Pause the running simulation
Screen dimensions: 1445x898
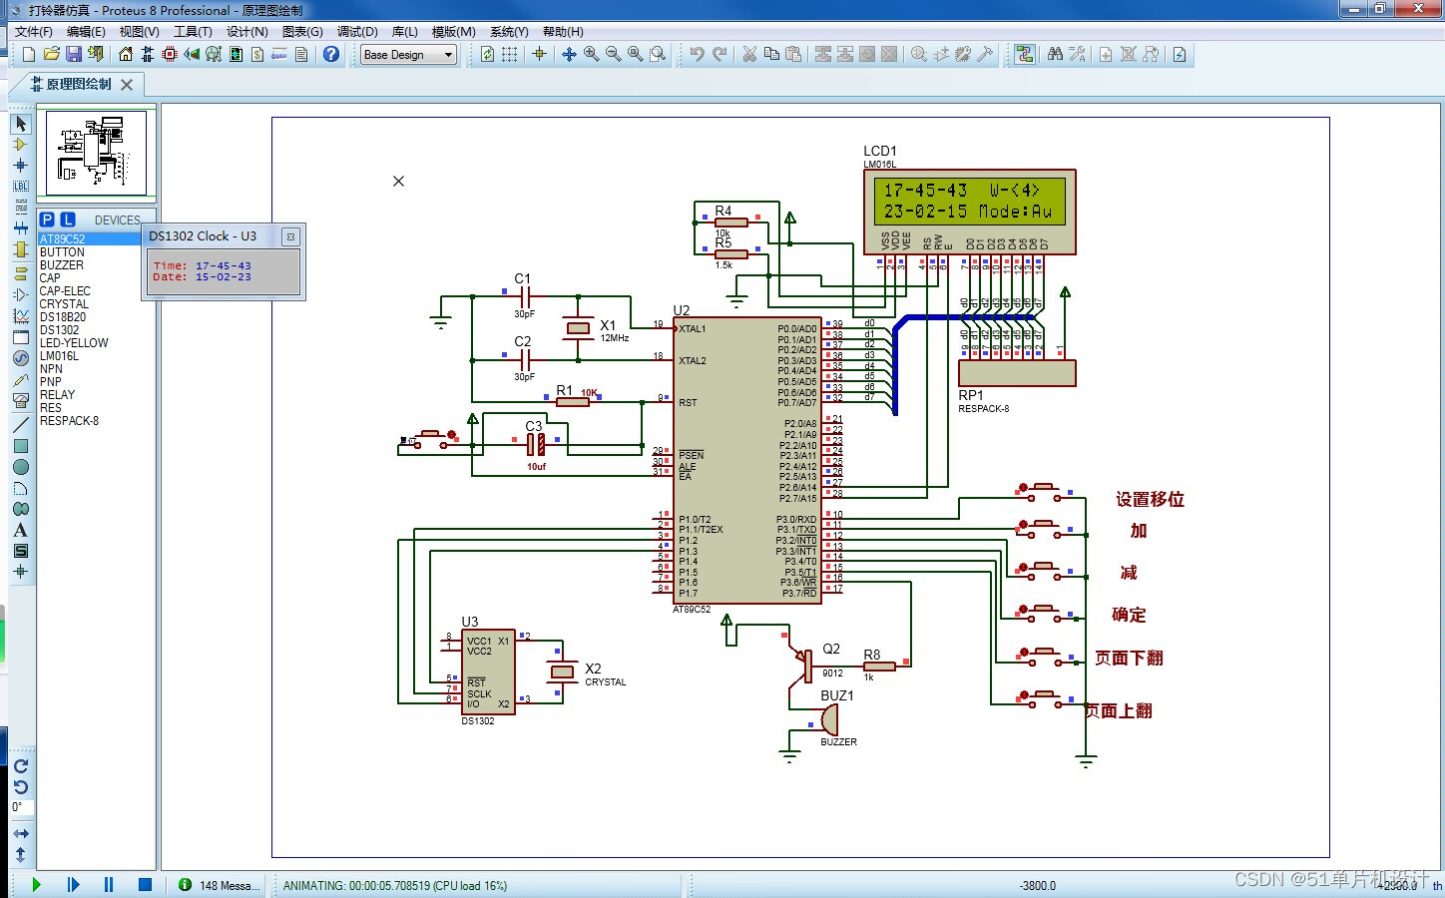coord(109,885)
